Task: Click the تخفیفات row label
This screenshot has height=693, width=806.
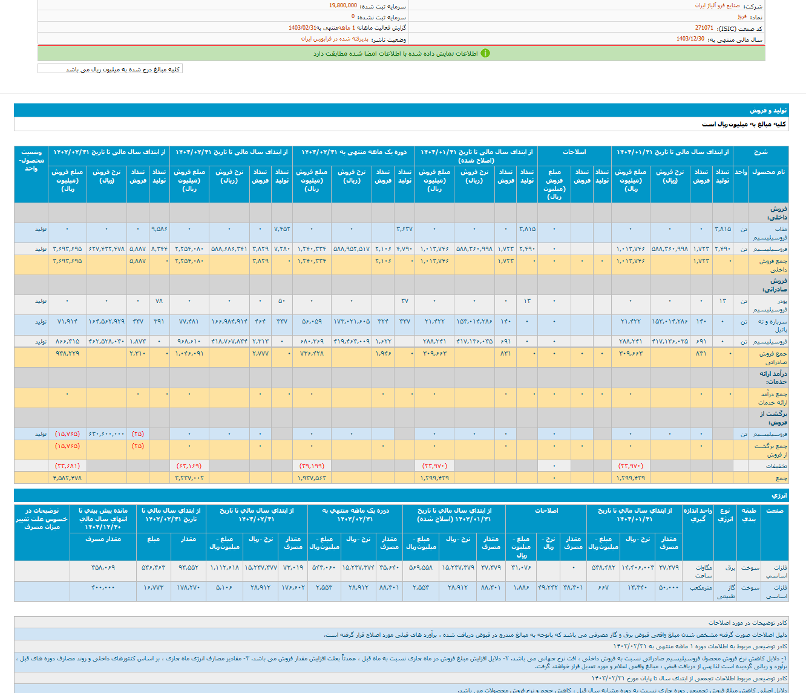Action: coord(776,466)
